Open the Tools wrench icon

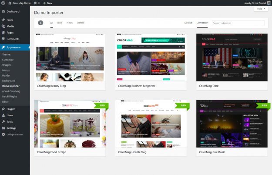[3, 122]
